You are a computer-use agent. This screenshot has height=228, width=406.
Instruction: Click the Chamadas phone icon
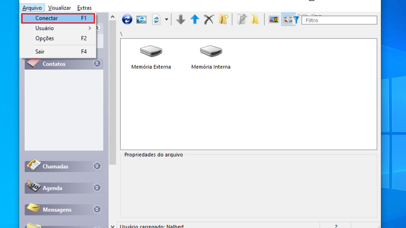coord(34,165)
